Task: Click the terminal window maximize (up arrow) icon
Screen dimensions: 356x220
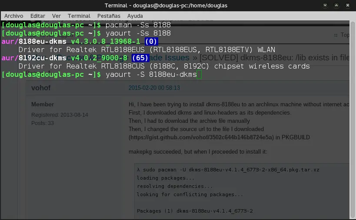Action: 336,5
